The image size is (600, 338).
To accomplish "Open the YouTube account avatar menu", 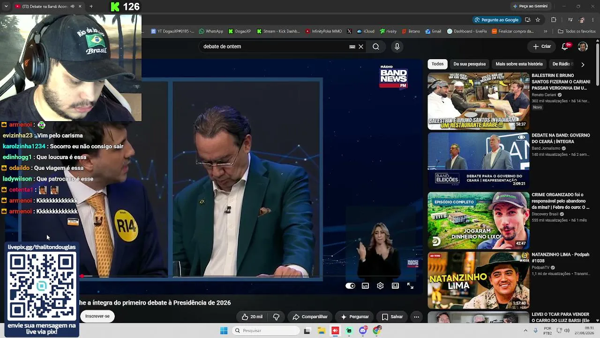I will [x=583, y=46].
